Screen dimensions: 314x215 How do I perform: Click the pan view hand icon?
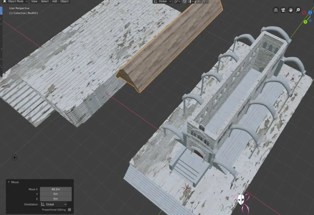pos(290,10)
